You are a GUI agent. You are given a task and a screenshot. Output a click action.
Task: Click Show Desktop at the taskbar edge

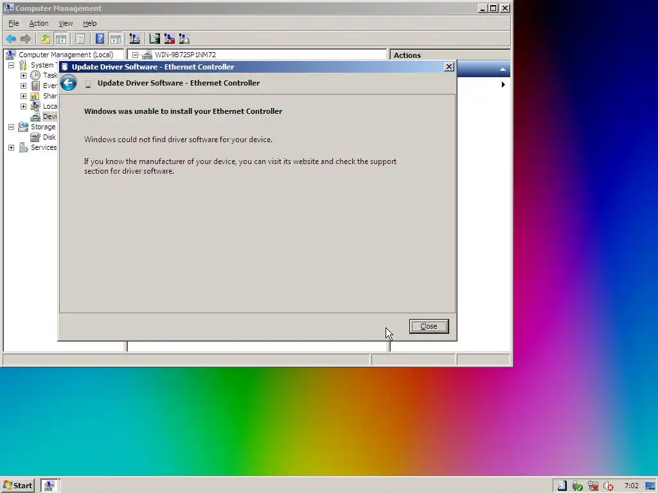(x=651, y=486)
